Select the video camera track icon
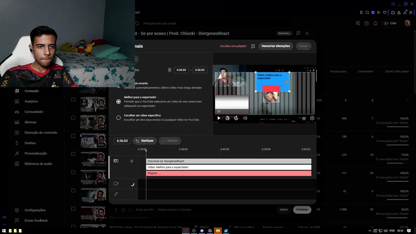 coord(116,184)
